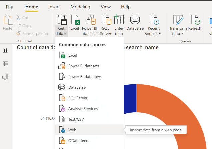Screen dimensions: 212x149
Task: Click the Web globe file icon
Action: [62, 130]
